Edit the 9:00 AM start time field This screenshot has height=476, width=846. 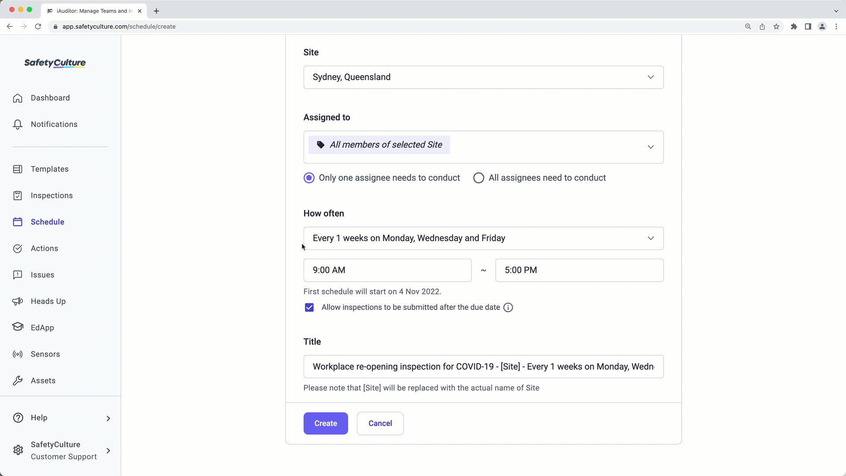click(387, 270)
